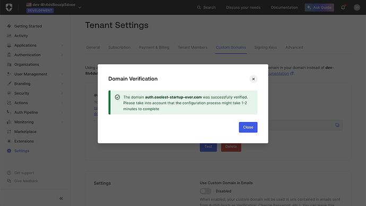The image size is (366, 206).
Task: Select Extensions in sidebar
Action: (x=24, y=141)
